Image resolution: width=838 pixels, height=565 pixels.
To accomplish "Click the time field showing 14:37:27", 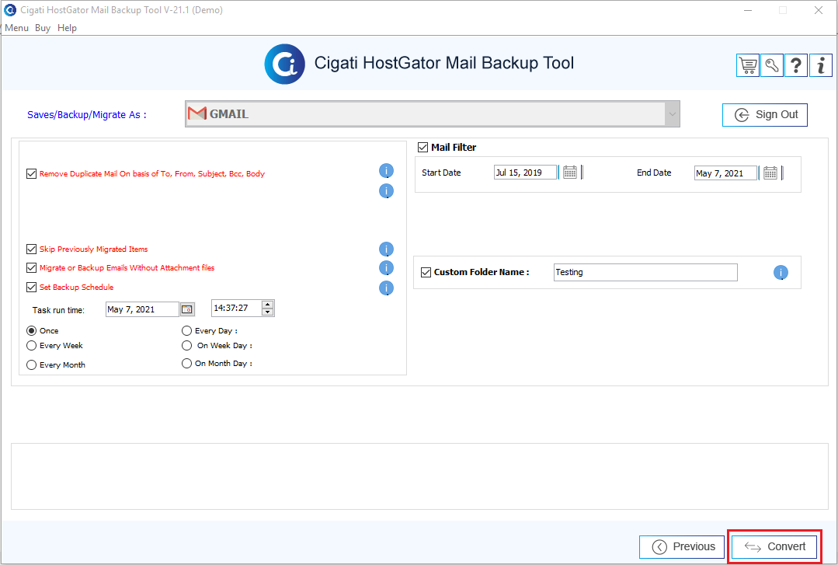I will tap(237, 309).
